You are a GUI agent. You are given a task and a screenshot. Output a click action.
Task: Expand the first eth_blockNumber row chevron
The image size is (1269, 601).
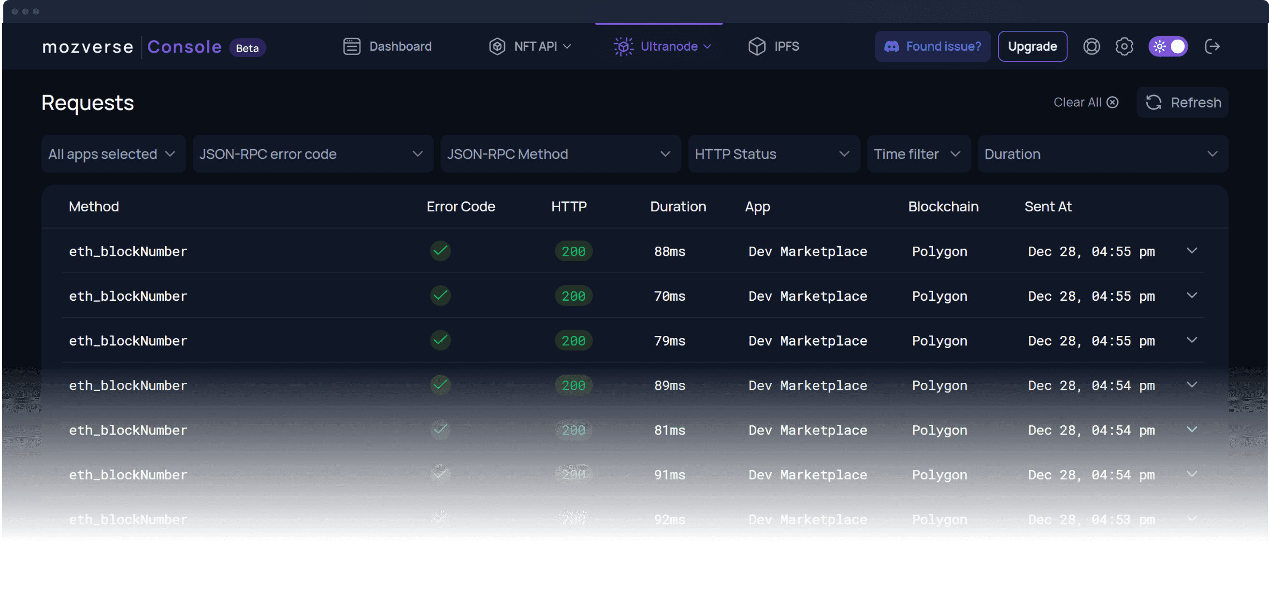click(1192, 251)
